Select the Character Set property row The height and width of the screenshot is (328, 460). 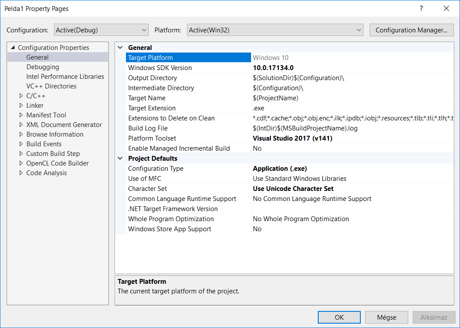pyautogui.click(x=147, y=189)
